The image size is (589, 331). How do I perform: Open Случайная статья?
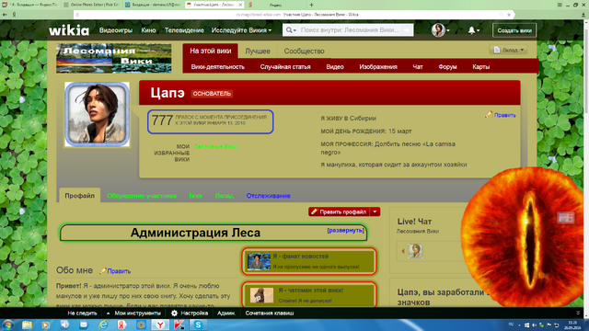tap(285, 67)
